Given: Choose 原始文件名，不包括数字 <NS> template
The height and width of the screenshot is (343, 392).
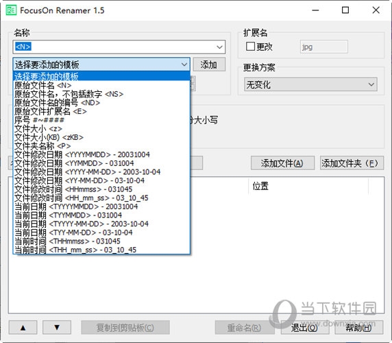Looking at the screenshot, I should pyautogui.click(x=101, y=94).
